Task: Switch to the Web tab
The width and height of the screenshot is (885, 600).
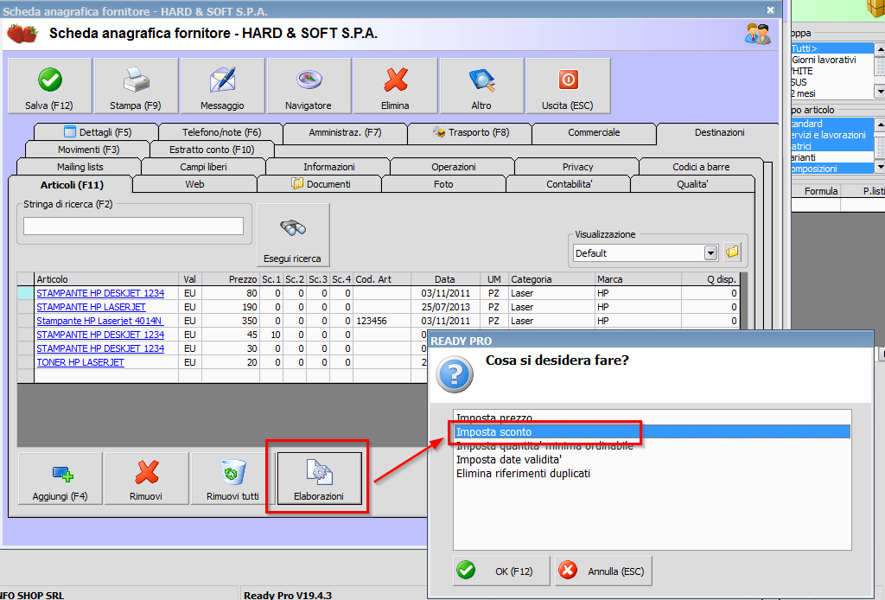Action: pos(194,184)
